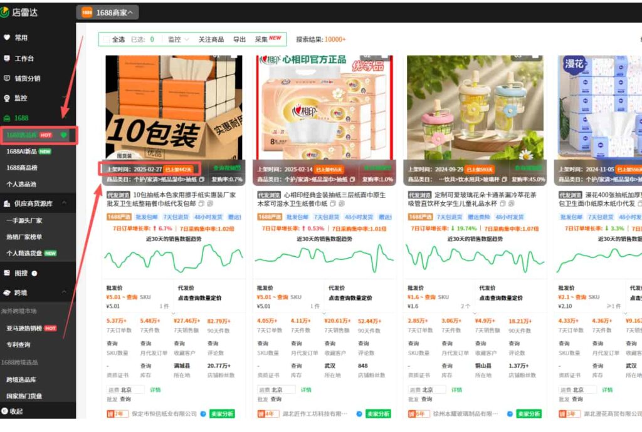Click the orange 1688 badge in top bar
642x432 pixels.
(x=87, y=13)
